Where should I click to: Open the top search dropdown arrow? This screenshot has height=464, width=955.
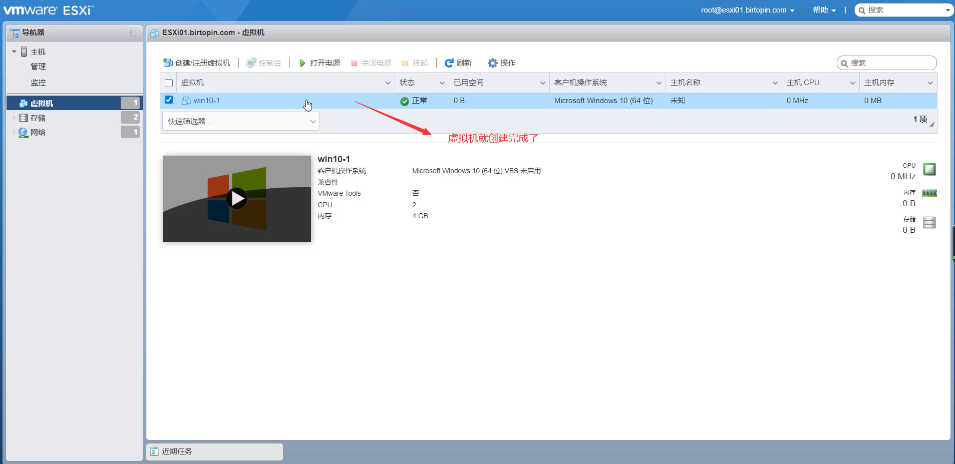click(947, 10)
